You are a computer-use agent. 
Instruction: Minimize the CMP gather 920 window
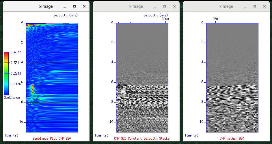pos(245,6)
